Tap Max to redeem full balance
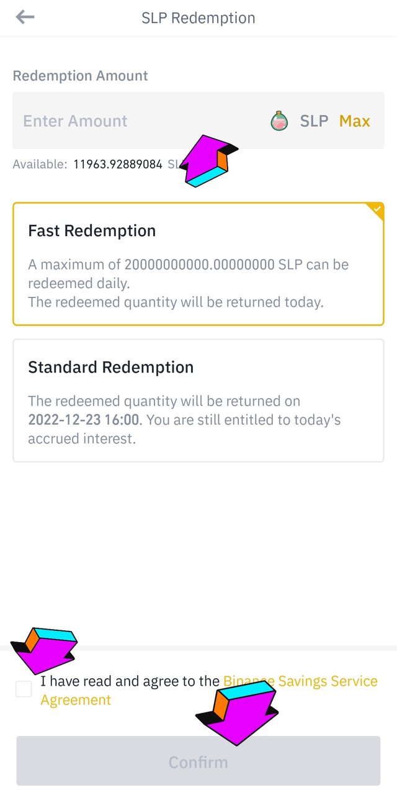This screenshot has width=397, height=798. pos(354,121)
